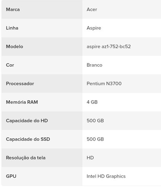Click the Capacidade do SSD label

tap(28, 139)
